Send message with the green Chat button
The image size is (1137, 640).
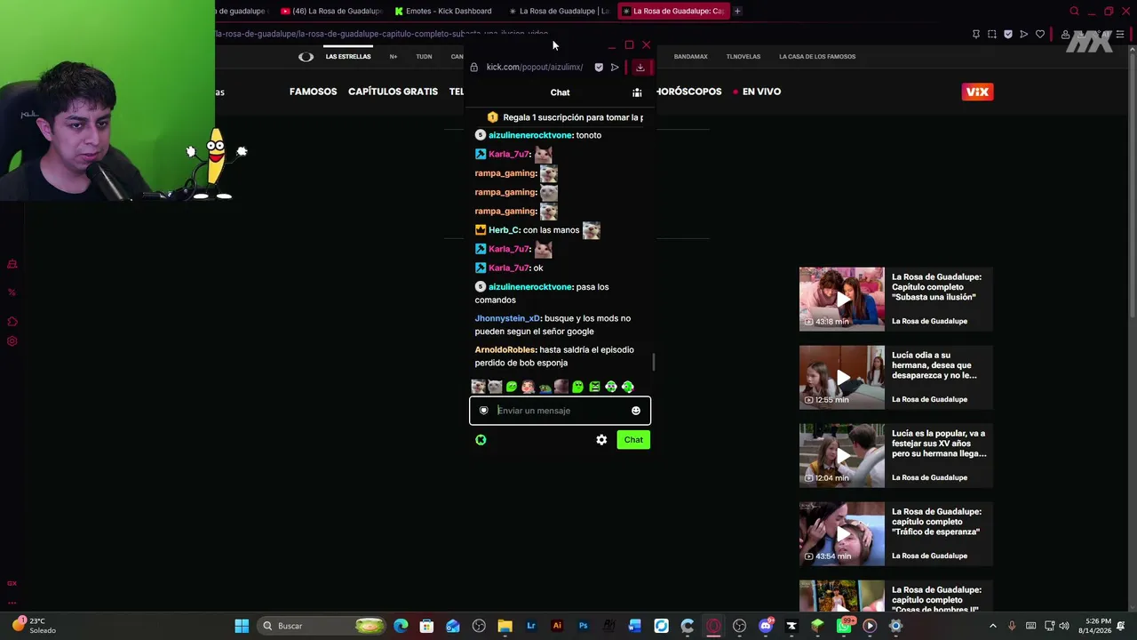[x=633, y=440]
